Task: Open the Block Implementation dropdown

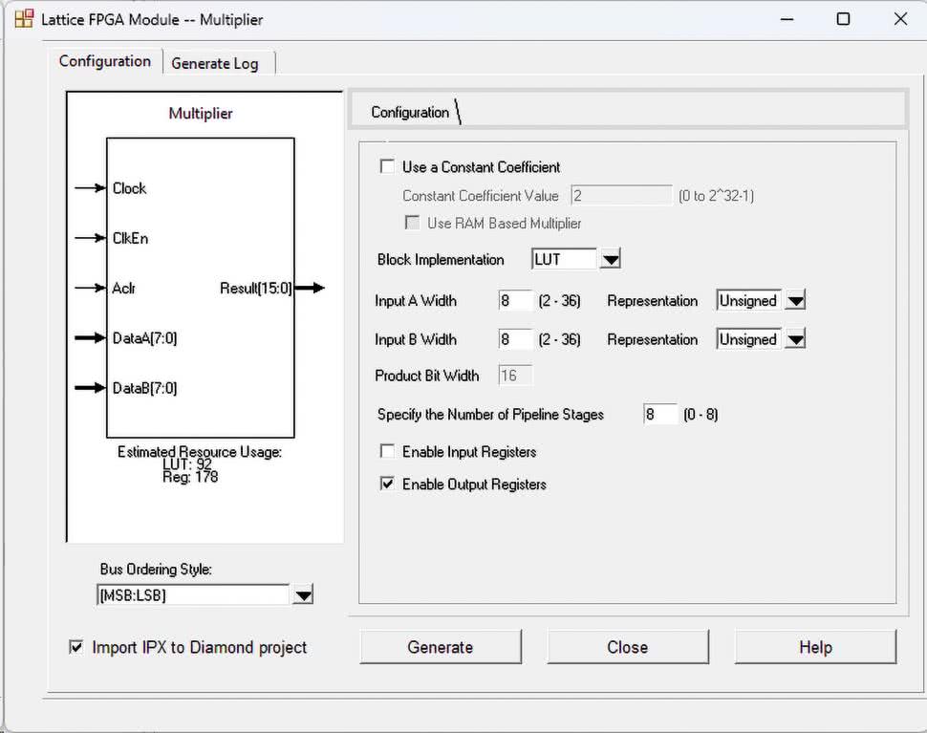Action: (610, 260)
